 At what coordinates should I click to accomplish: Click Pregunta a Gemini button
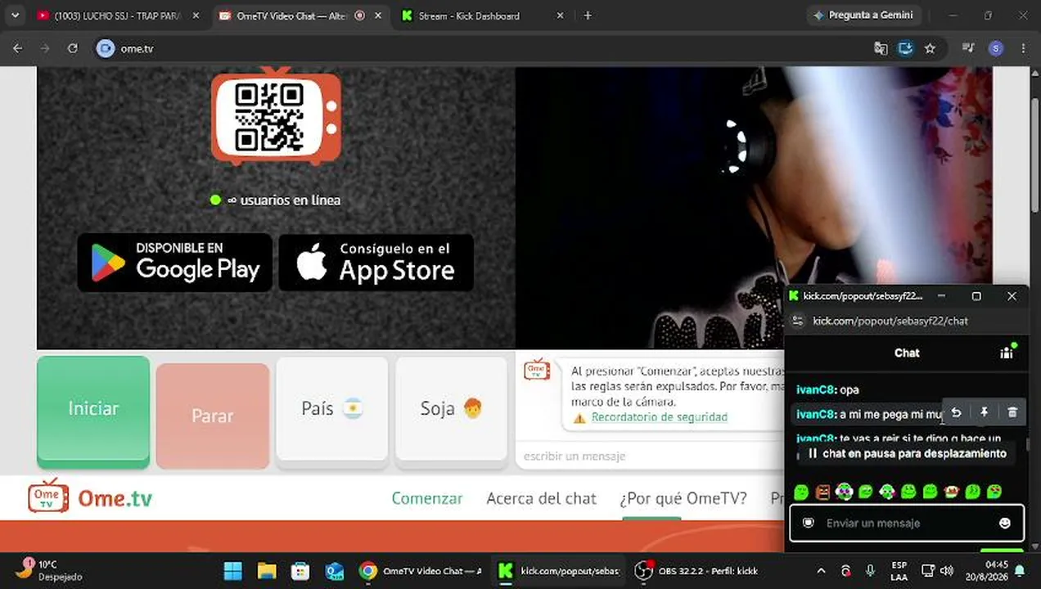pyautogui.click(x=863, y=16)
